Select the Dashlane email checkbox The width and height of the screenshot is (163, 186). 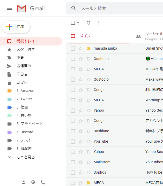pyautogui.click(x=73, y=131)
